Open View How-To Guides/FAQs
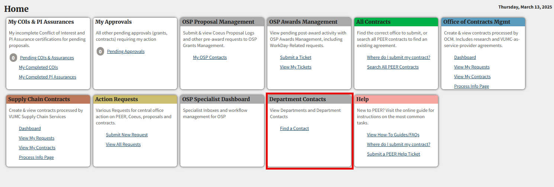The width and height of the screenshot is (554, 187). coord(393,135)
